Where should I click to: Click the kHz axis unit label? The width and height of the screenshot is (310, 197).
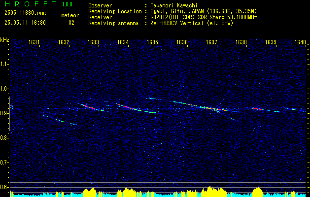(x=4, y=40)
